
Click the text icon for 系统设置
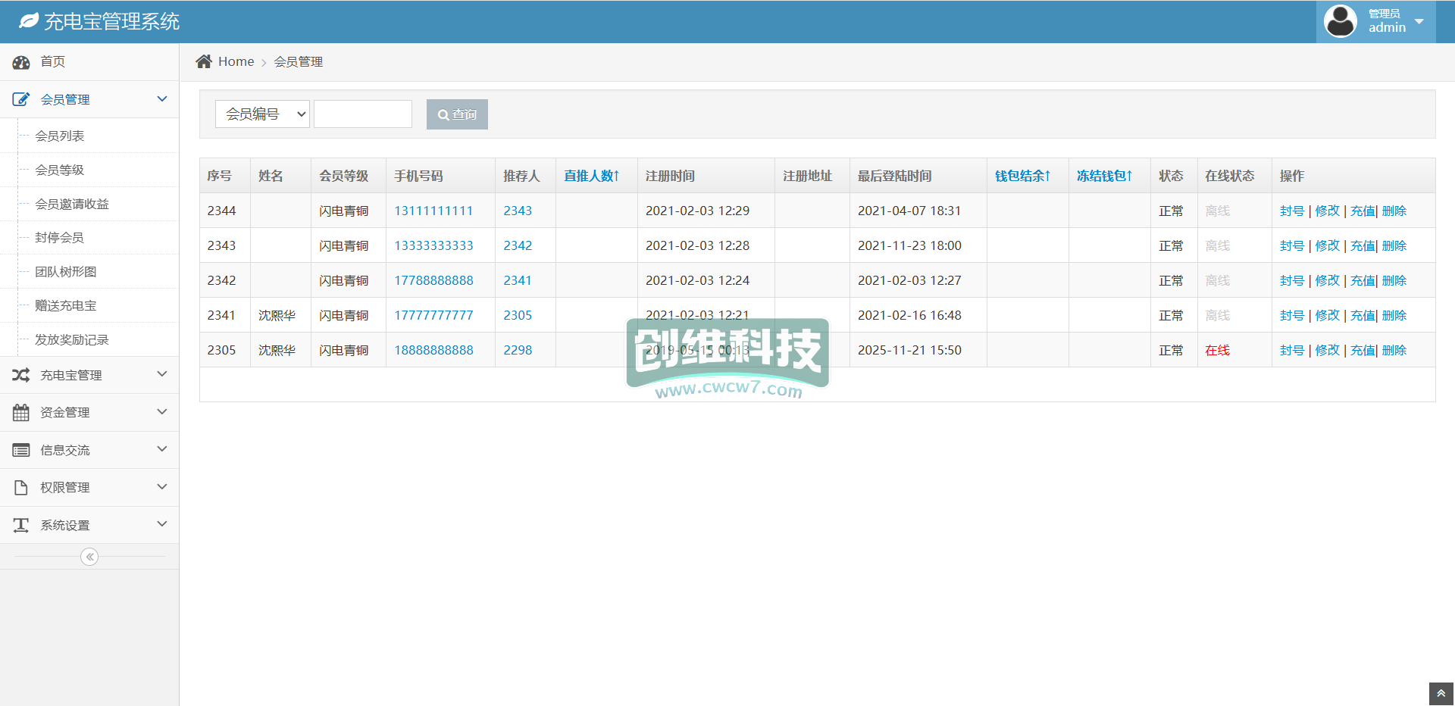pos(21,525)
